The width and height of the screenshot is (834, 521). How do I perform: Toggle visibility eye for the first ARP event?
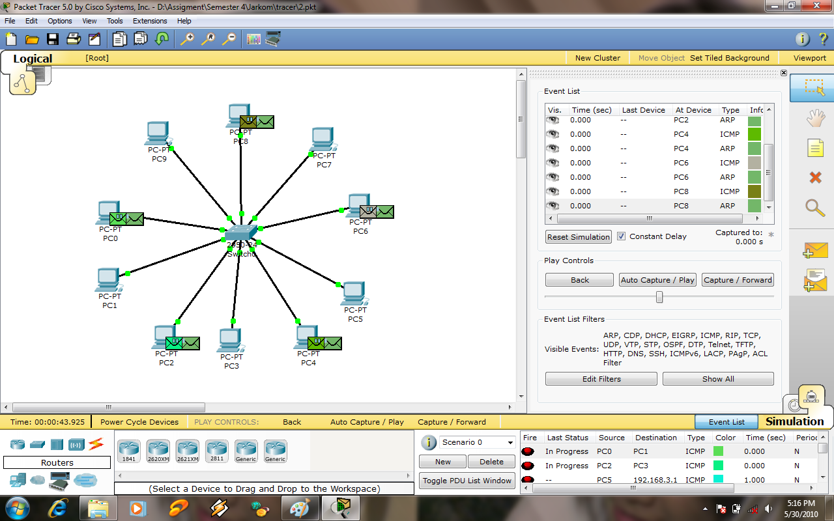coord(553,120)
